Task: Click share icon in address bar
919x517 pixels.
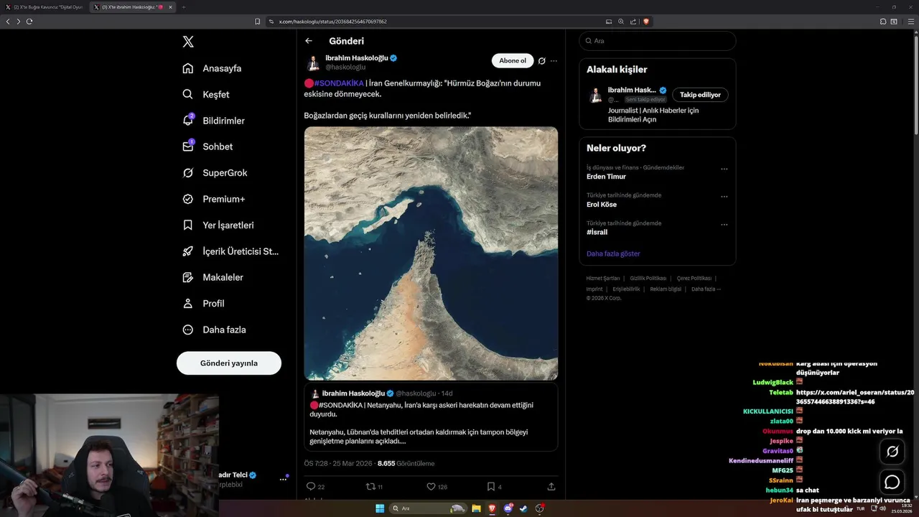Action: [633, 22]
